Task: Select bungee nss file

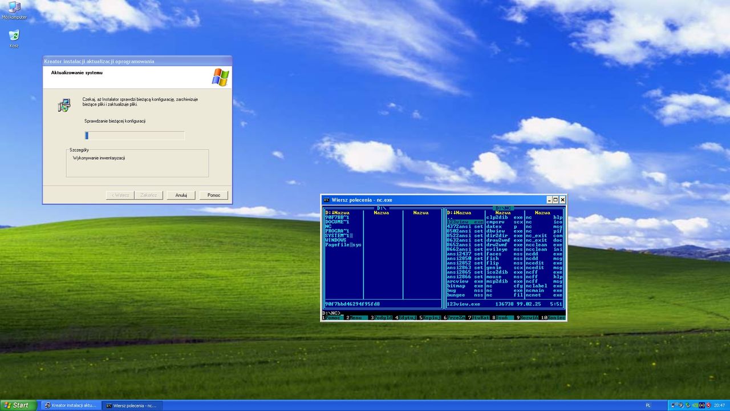Action: coord(465,295)
